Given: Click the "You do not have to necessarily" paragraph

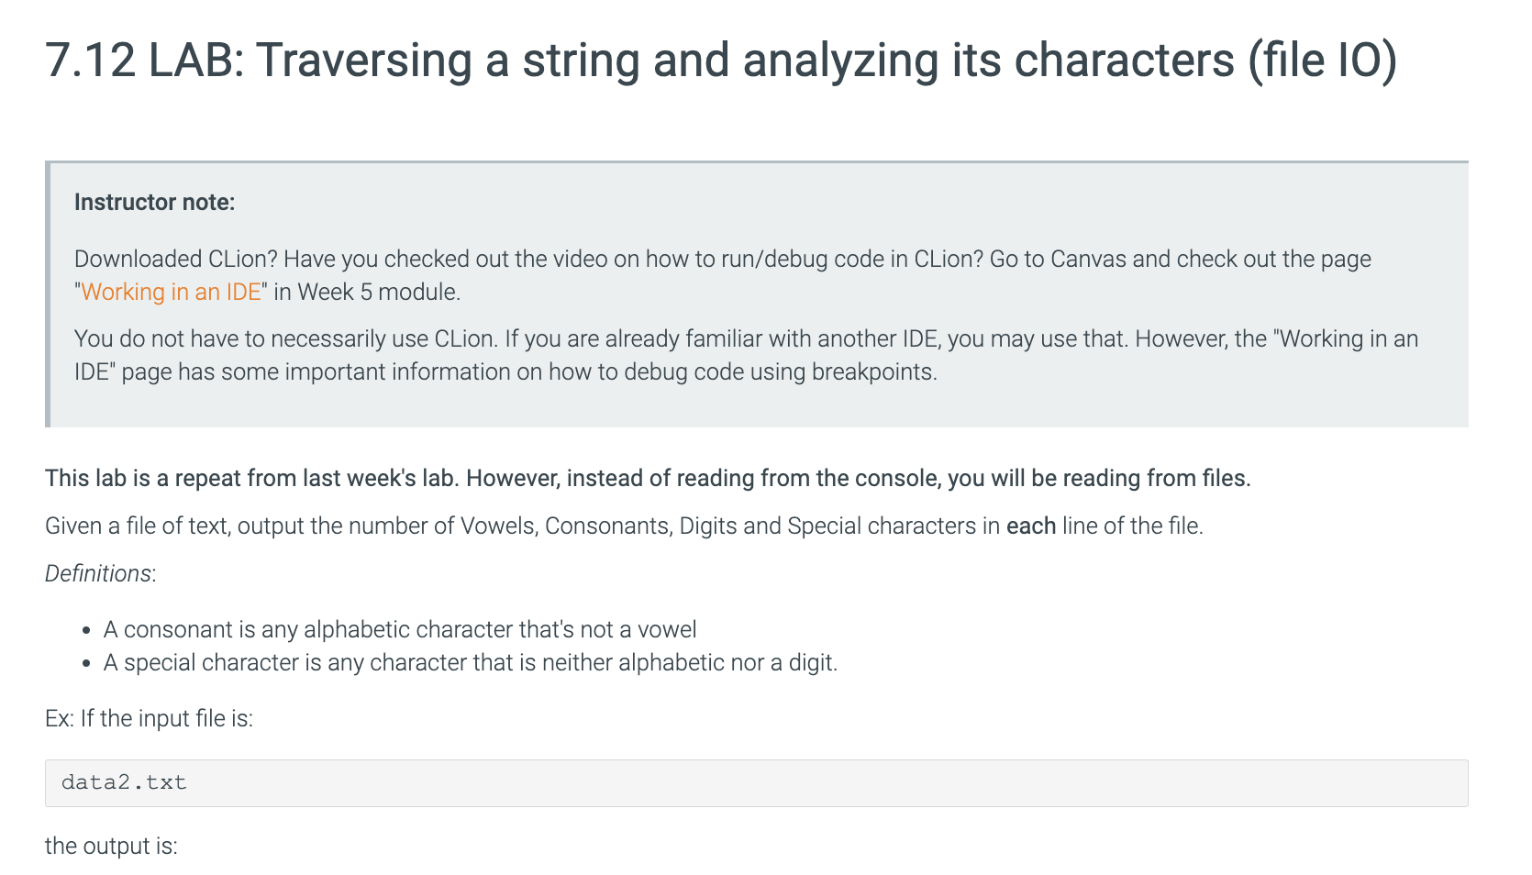Looking at the screenshot, I should [x=746, y=355].
